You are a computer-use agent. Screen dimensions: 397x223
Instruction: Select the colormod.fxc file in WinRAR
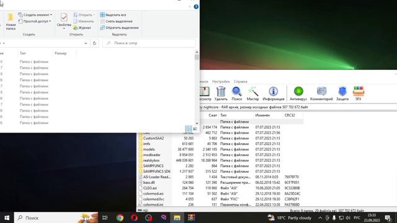[x=153, y=199]
